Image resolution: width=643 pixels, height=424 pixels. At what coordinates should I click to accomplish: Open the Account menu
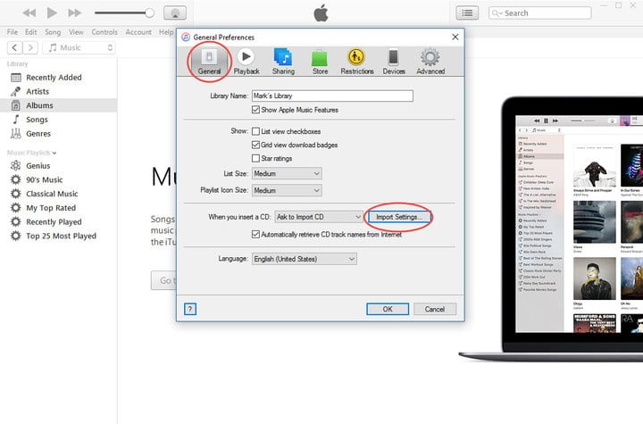(138, 32)
